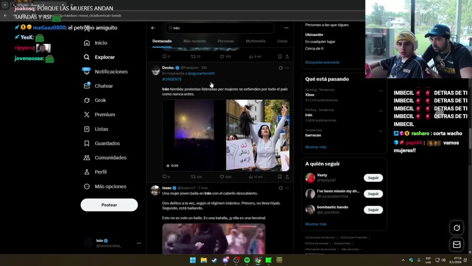This screenshot has height=266, width=472.
Task: Show hidden system tray icons
Action: [x=403, y=260]
